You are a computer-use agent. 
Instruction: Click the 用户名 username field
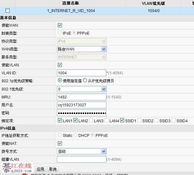click(82, 105)
